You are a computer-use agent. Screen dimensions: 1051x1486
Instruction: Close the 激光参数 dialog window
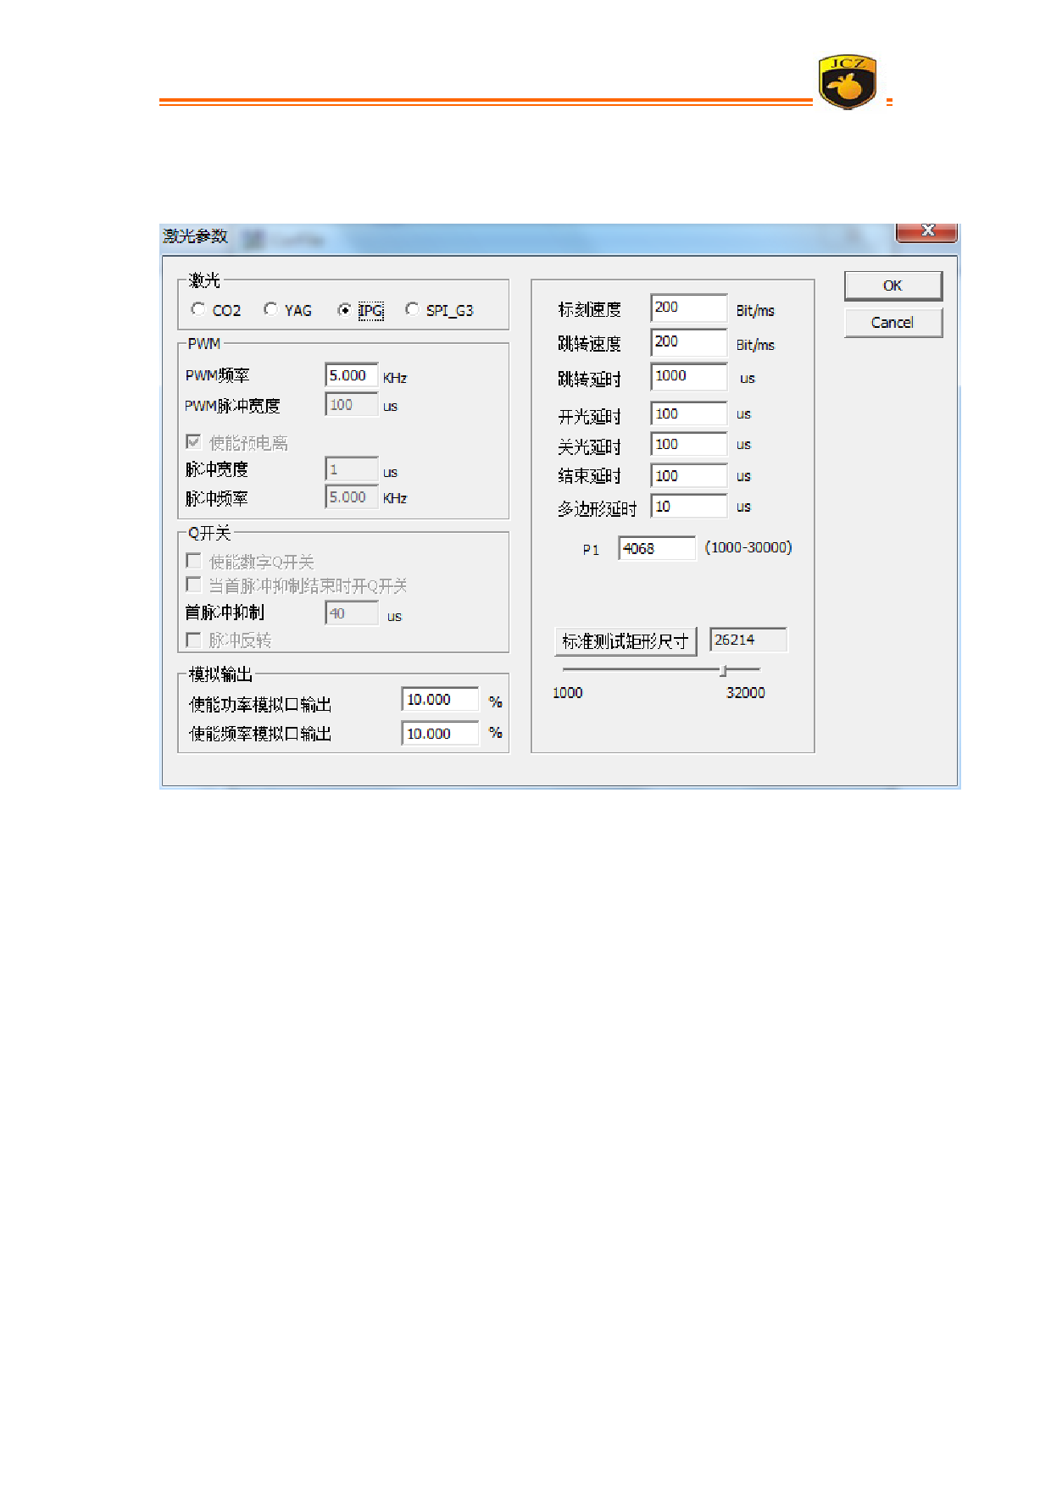coord(927,231)
